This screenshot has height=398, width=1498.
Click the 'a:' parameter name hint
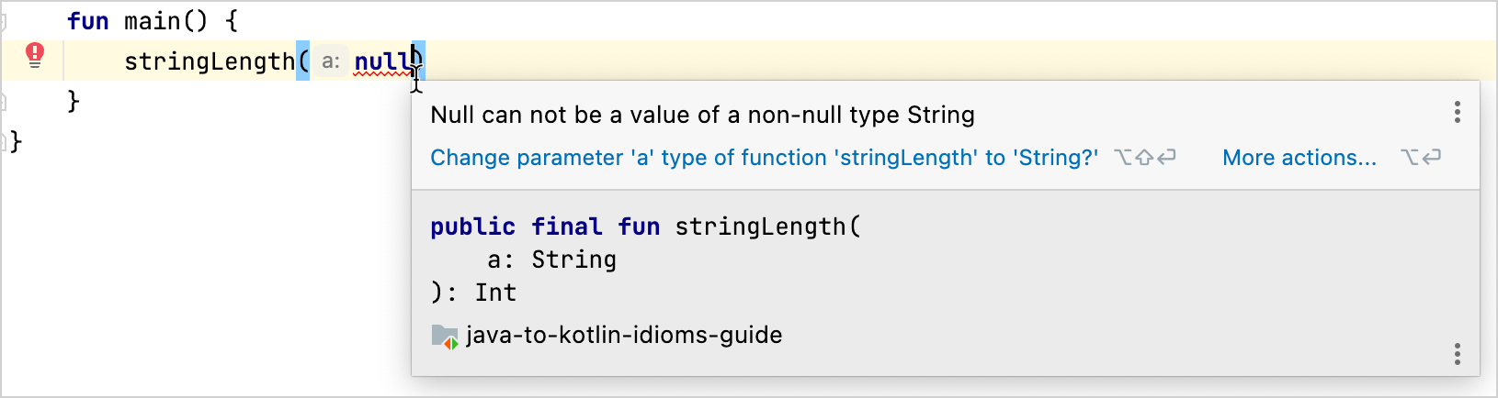click(x=331, y=61)
